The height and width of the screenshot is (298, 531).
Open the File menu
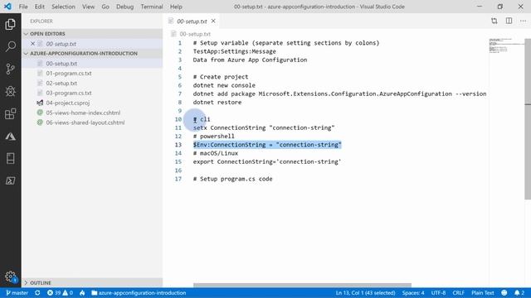23,7
